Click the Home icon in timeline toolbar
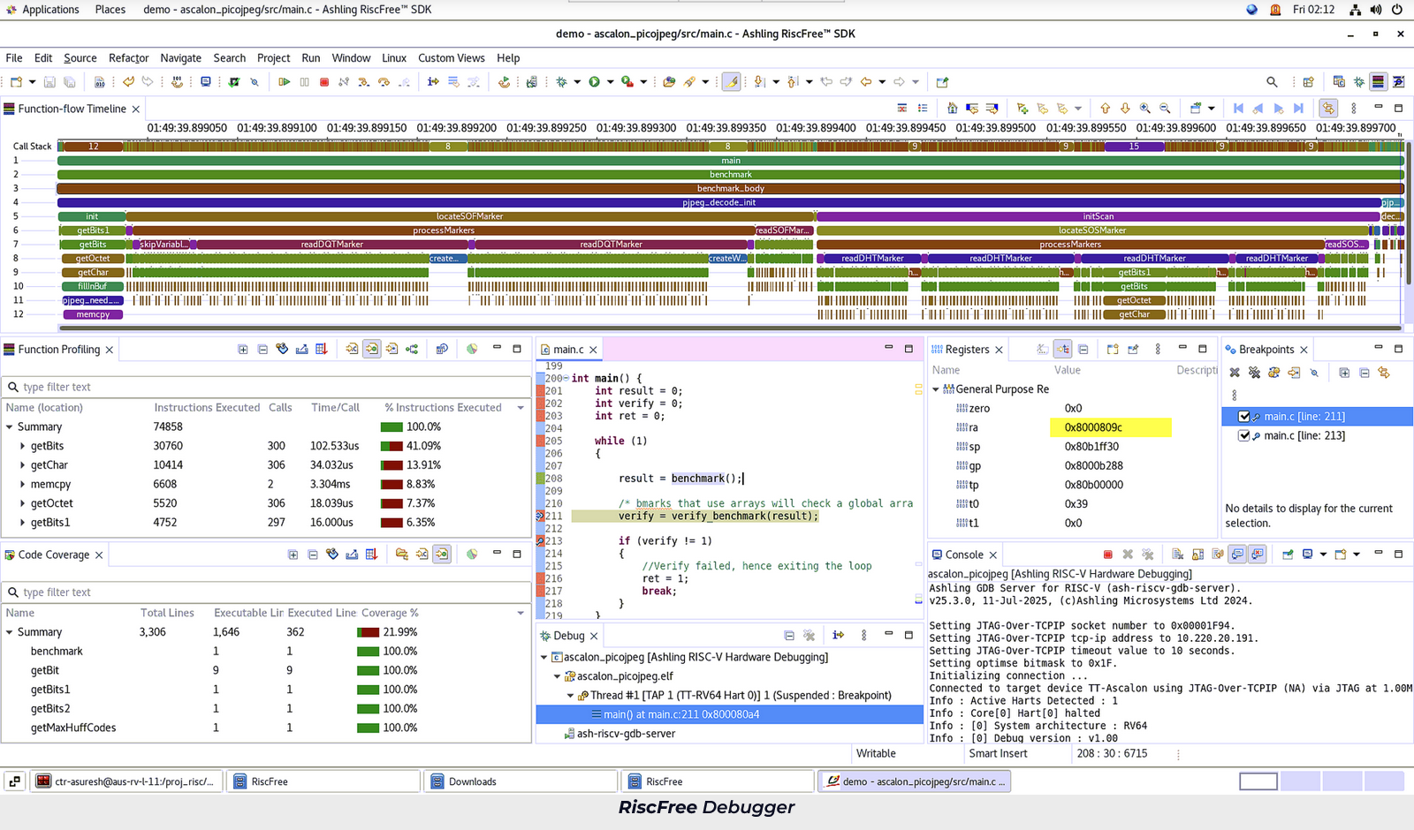The image size is (1414, 830). [x=952, y=108]
